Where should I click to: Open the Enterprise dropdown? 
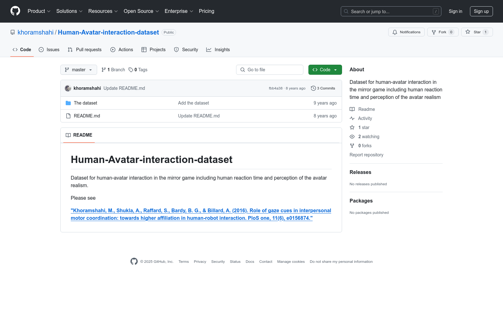click(x=179, y=11)
